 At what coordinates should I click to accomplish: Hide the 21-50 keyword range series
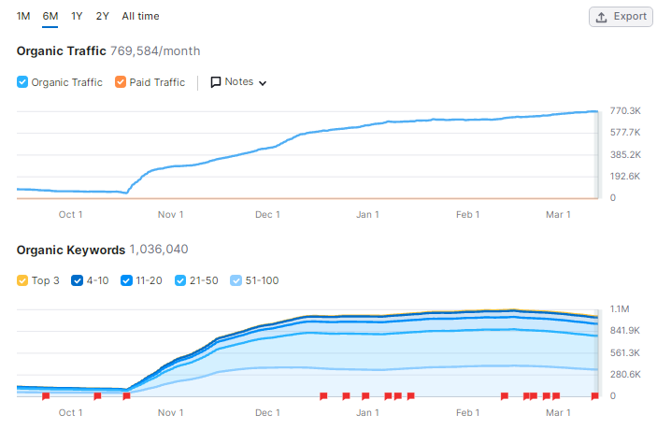pyautogui.click(x=180, y=280)
